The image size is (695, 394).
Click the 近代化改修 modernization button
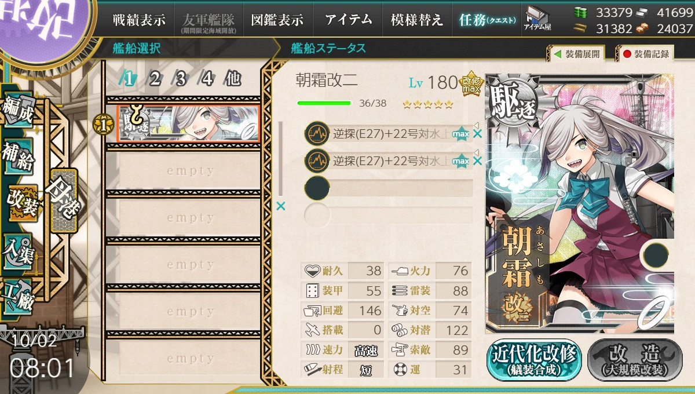[534, 360]
